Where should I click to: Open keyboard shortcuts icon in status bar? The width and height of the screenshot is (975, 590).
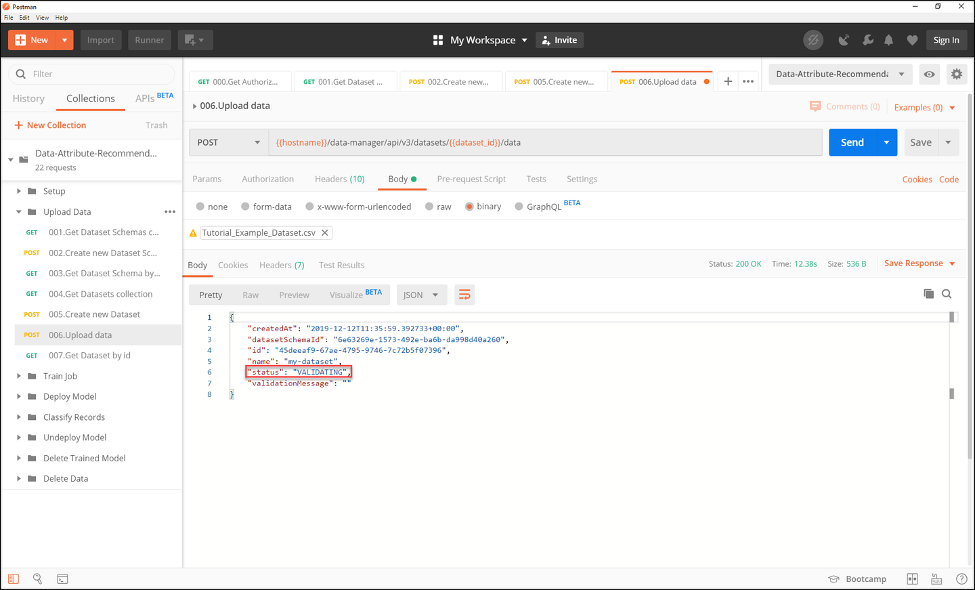(x=937, y=578)
